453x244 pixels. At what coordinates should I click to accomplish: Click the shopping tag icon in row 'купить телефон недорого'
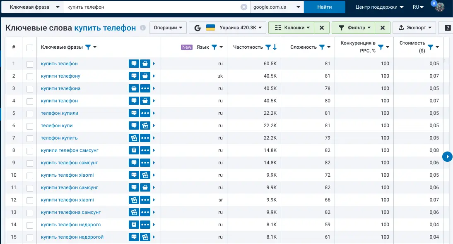click(134, 225)
